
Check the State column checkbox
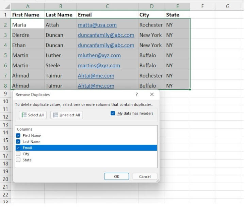click(x=18, y=160)
